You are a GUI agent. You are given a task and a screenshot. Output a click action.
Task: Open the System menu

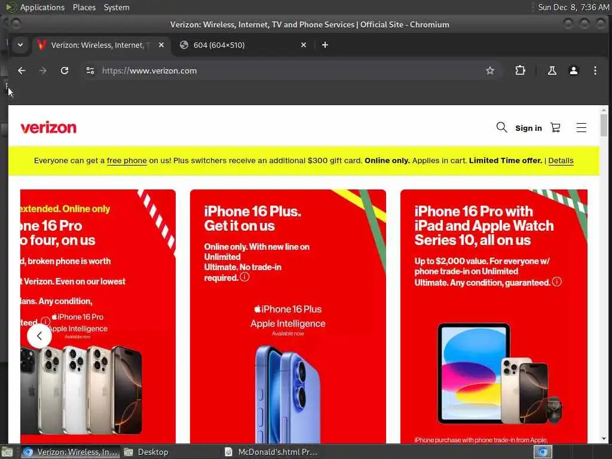[x=117, y=7]
